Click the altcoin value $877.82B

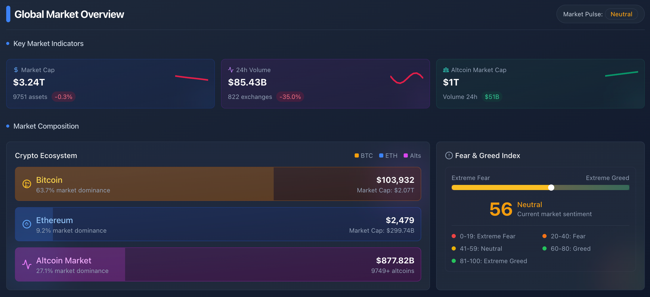pyautogui.click(x=395, y=261)
